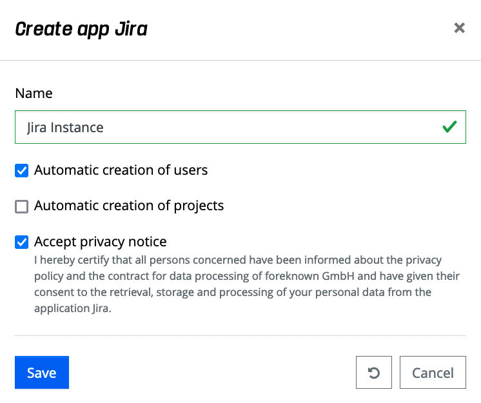Save the Jira app configuration
Screen dimensions: 481x403
(41, 373)
